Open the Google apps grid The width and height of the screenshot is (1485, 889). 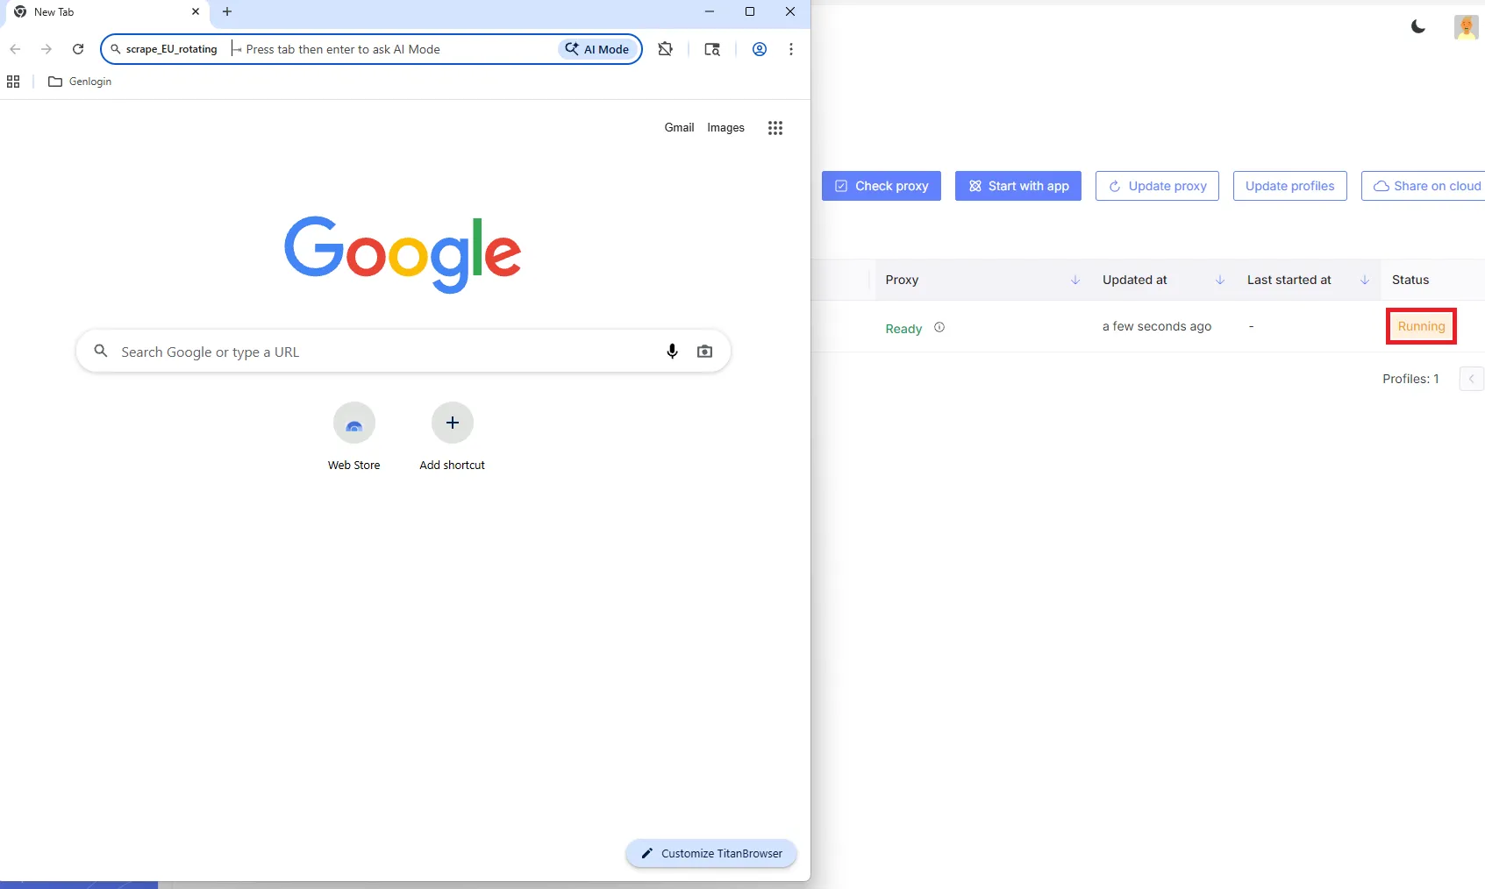click(x=775, y=128)
